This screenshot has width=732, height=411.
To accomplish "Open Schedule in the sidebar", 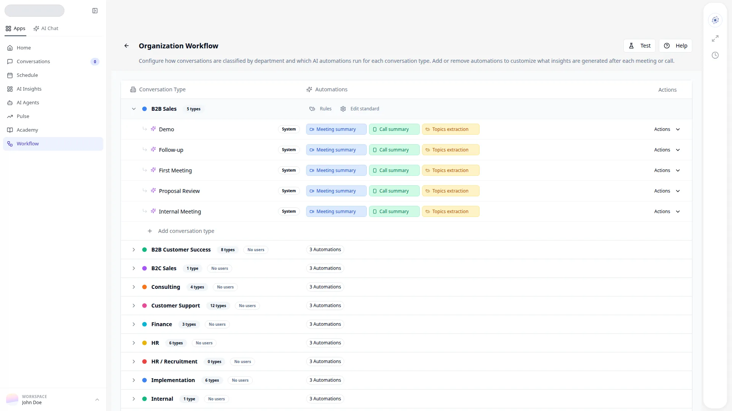I will pos(53,75).
